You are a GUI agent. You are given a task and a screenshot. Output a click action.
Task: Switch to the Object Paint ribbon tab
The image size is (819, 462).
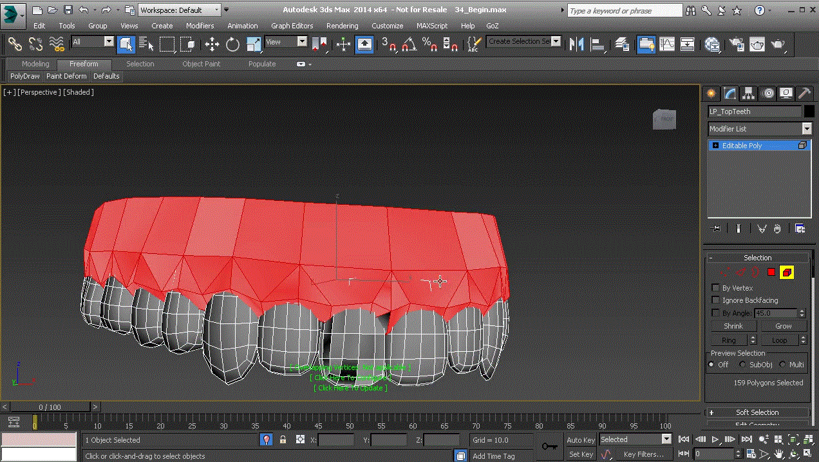pos(201,64)
